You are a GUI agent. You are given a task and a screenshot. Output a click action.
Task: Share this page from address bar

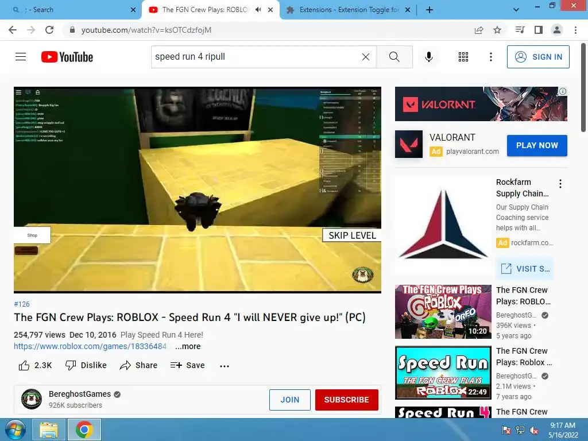click(x=479, y=30)
